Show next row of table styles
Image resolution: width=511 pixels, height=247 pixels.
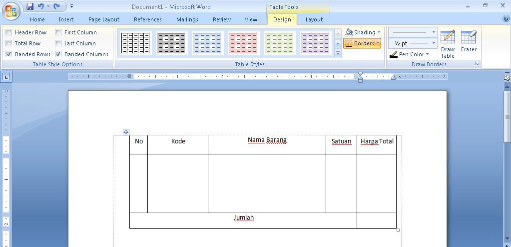pos(338,43)
